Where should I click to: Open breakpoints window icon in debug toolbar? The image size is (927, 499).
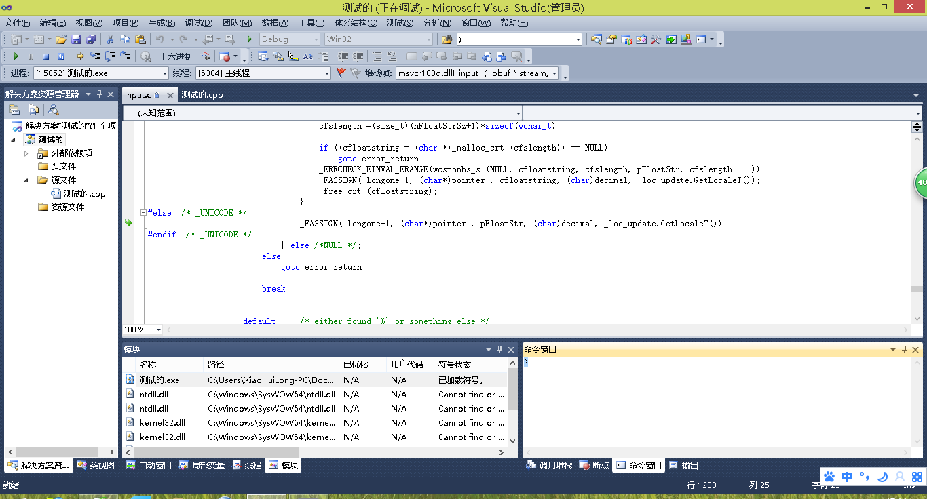pyautogui.click(x=225, y=56)
